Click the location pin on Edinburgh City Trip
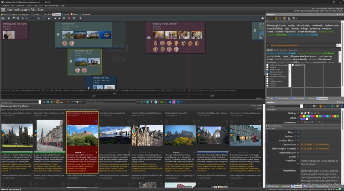Image resolution: width=344 pixels, height=191 pixels. 71,62
